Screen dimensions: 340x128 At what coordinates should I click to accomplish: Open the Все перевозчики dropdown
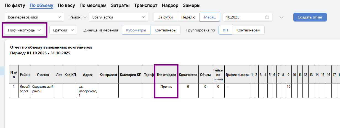(x=34, y=17)
